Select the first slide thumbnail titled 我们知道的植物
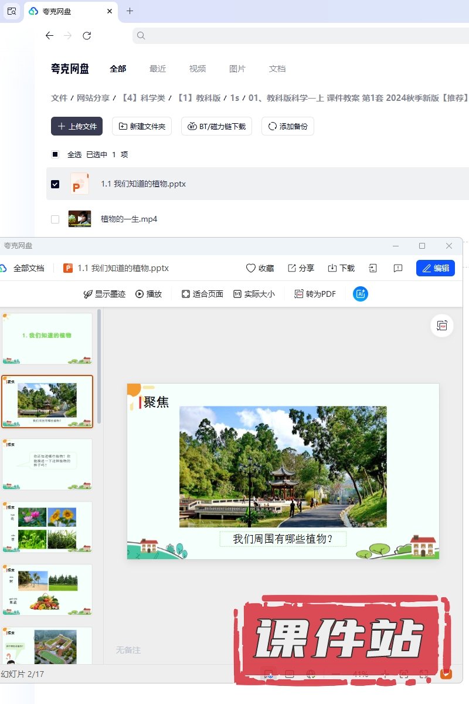The image size is (469, 704). 47,339
